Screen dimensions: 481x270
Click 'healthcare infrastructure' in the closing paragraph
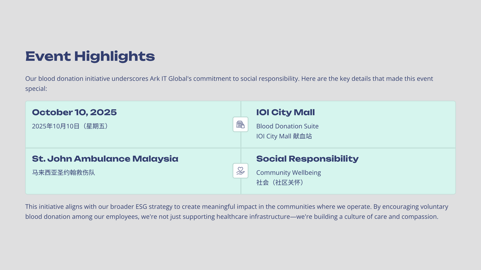[x=253, y=217]
